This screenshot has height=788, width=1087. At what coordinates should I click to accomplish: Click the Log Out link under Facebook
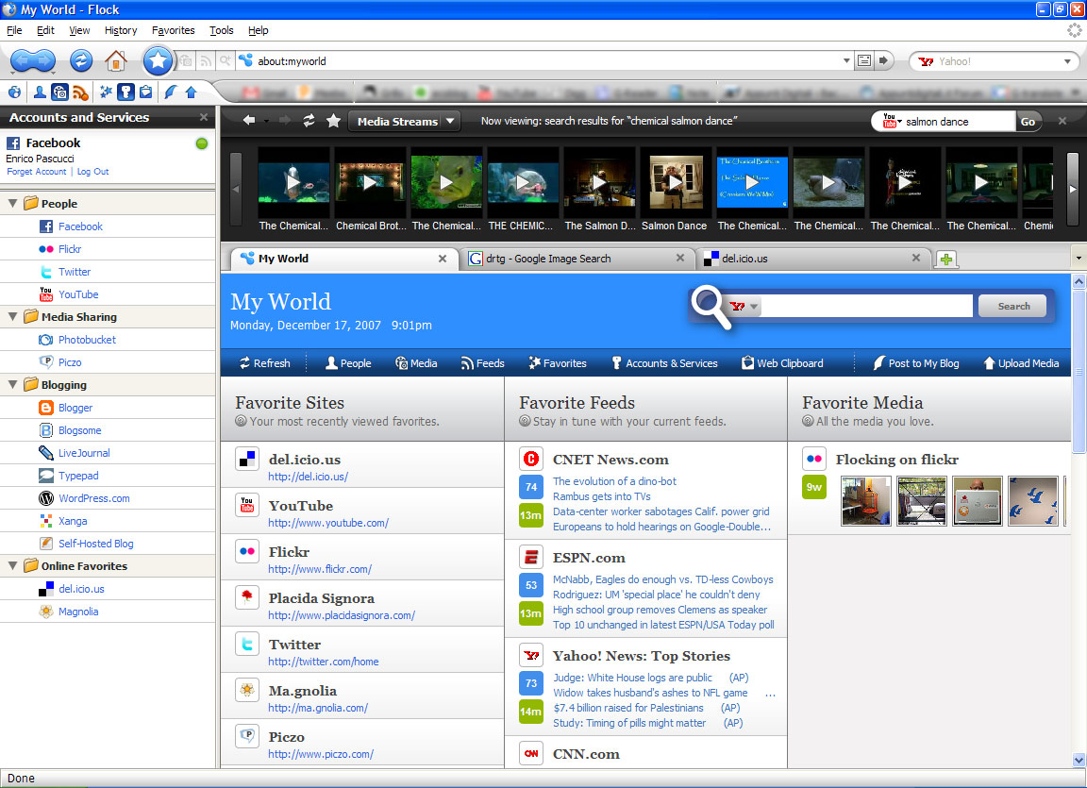(92, 172)
